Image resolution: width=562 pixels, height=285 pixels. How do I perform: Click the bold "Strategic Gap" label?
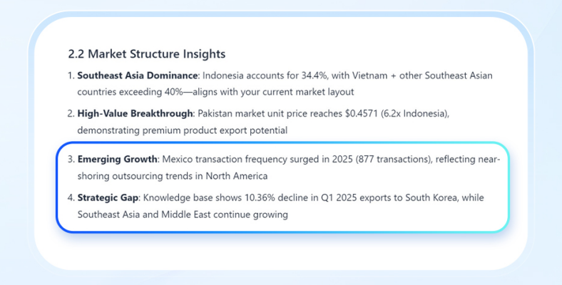coord(108,197)
